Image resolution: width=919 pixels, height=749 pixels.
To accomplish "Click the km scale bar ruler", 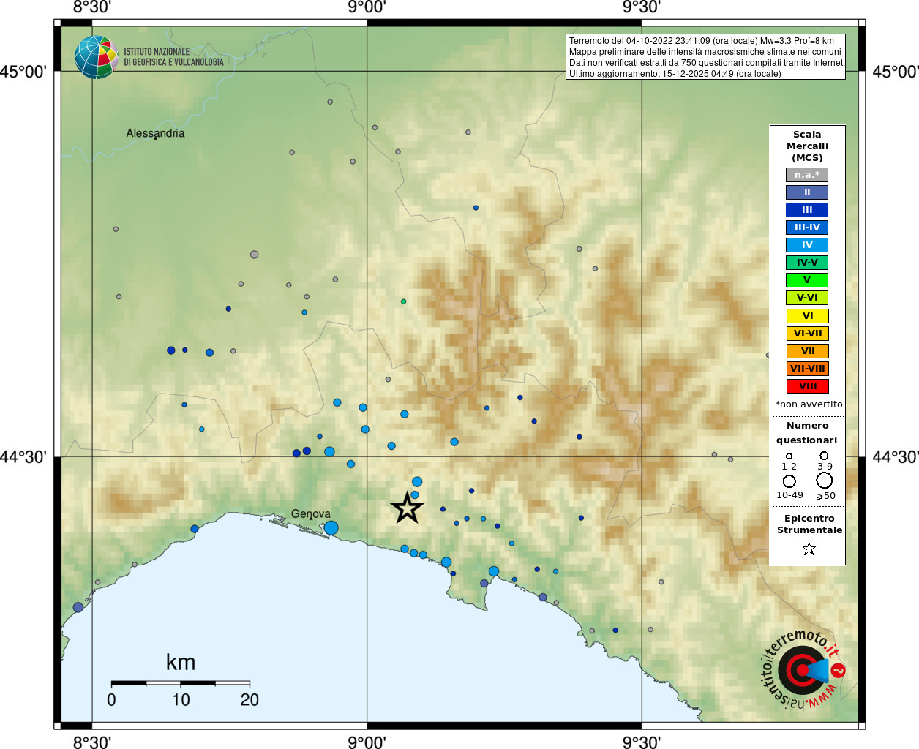I will coord(181,683).
